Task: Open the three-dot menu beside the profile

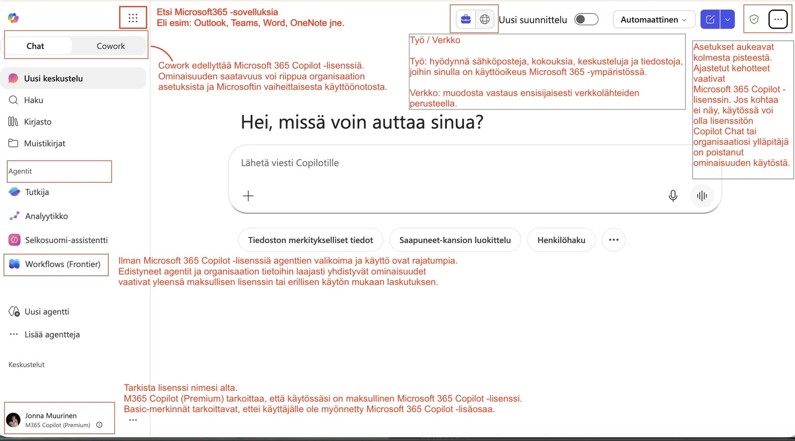Action: click(x=133, y=420)
